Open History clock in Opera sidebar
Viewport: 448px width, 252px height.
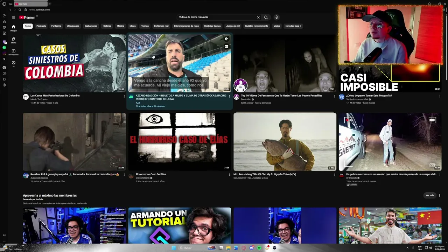click(x=4, y=73)
